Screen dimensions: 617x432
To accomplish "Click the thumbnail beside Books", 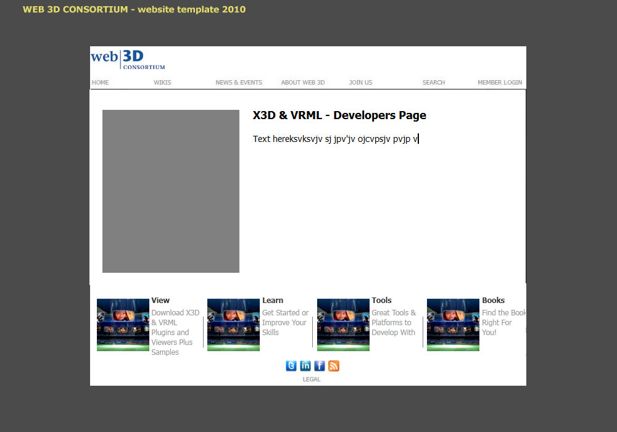I will (x=453, y=325).
